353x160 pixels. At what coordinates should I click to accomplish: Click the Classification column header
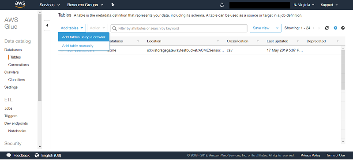237,41
